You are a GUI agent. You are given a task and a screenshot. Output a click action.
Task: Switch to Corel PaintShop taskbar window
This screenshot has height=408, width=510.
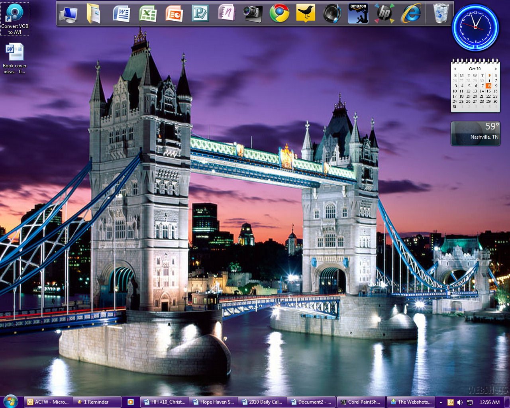point(361,402)
